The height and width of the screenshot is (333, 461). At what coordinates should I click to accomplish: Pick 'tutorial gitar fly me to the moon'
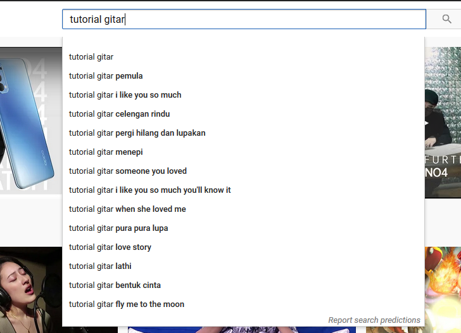(127, 304)
